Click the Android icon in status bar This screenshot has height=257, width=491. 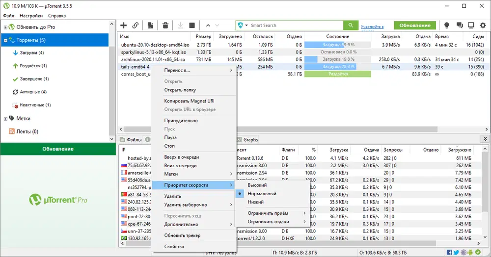471,252
